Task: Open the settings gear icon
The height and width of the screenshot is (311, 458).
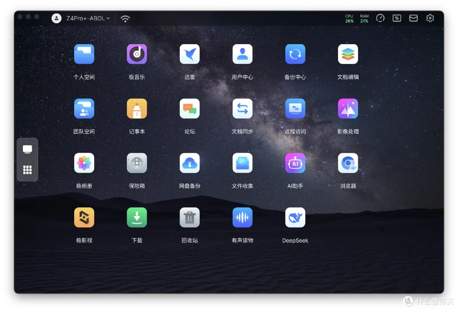Action: tap(430, 18)
